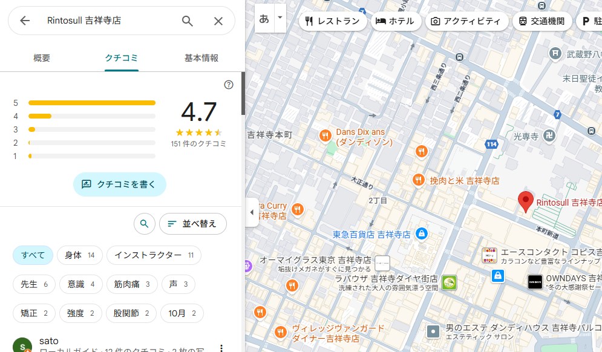This screenshot has height=352, width=602.
Task: Select the すべて review filter chip
Action: pyautogui.click(x=33, y=255)
